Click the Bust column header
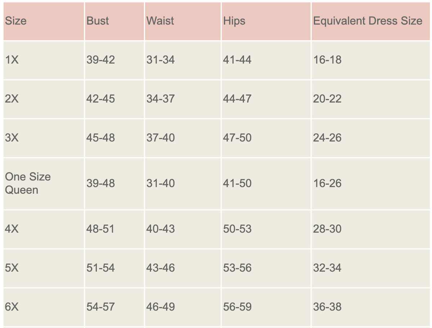 pyautogui.click(x=98, y=21)
